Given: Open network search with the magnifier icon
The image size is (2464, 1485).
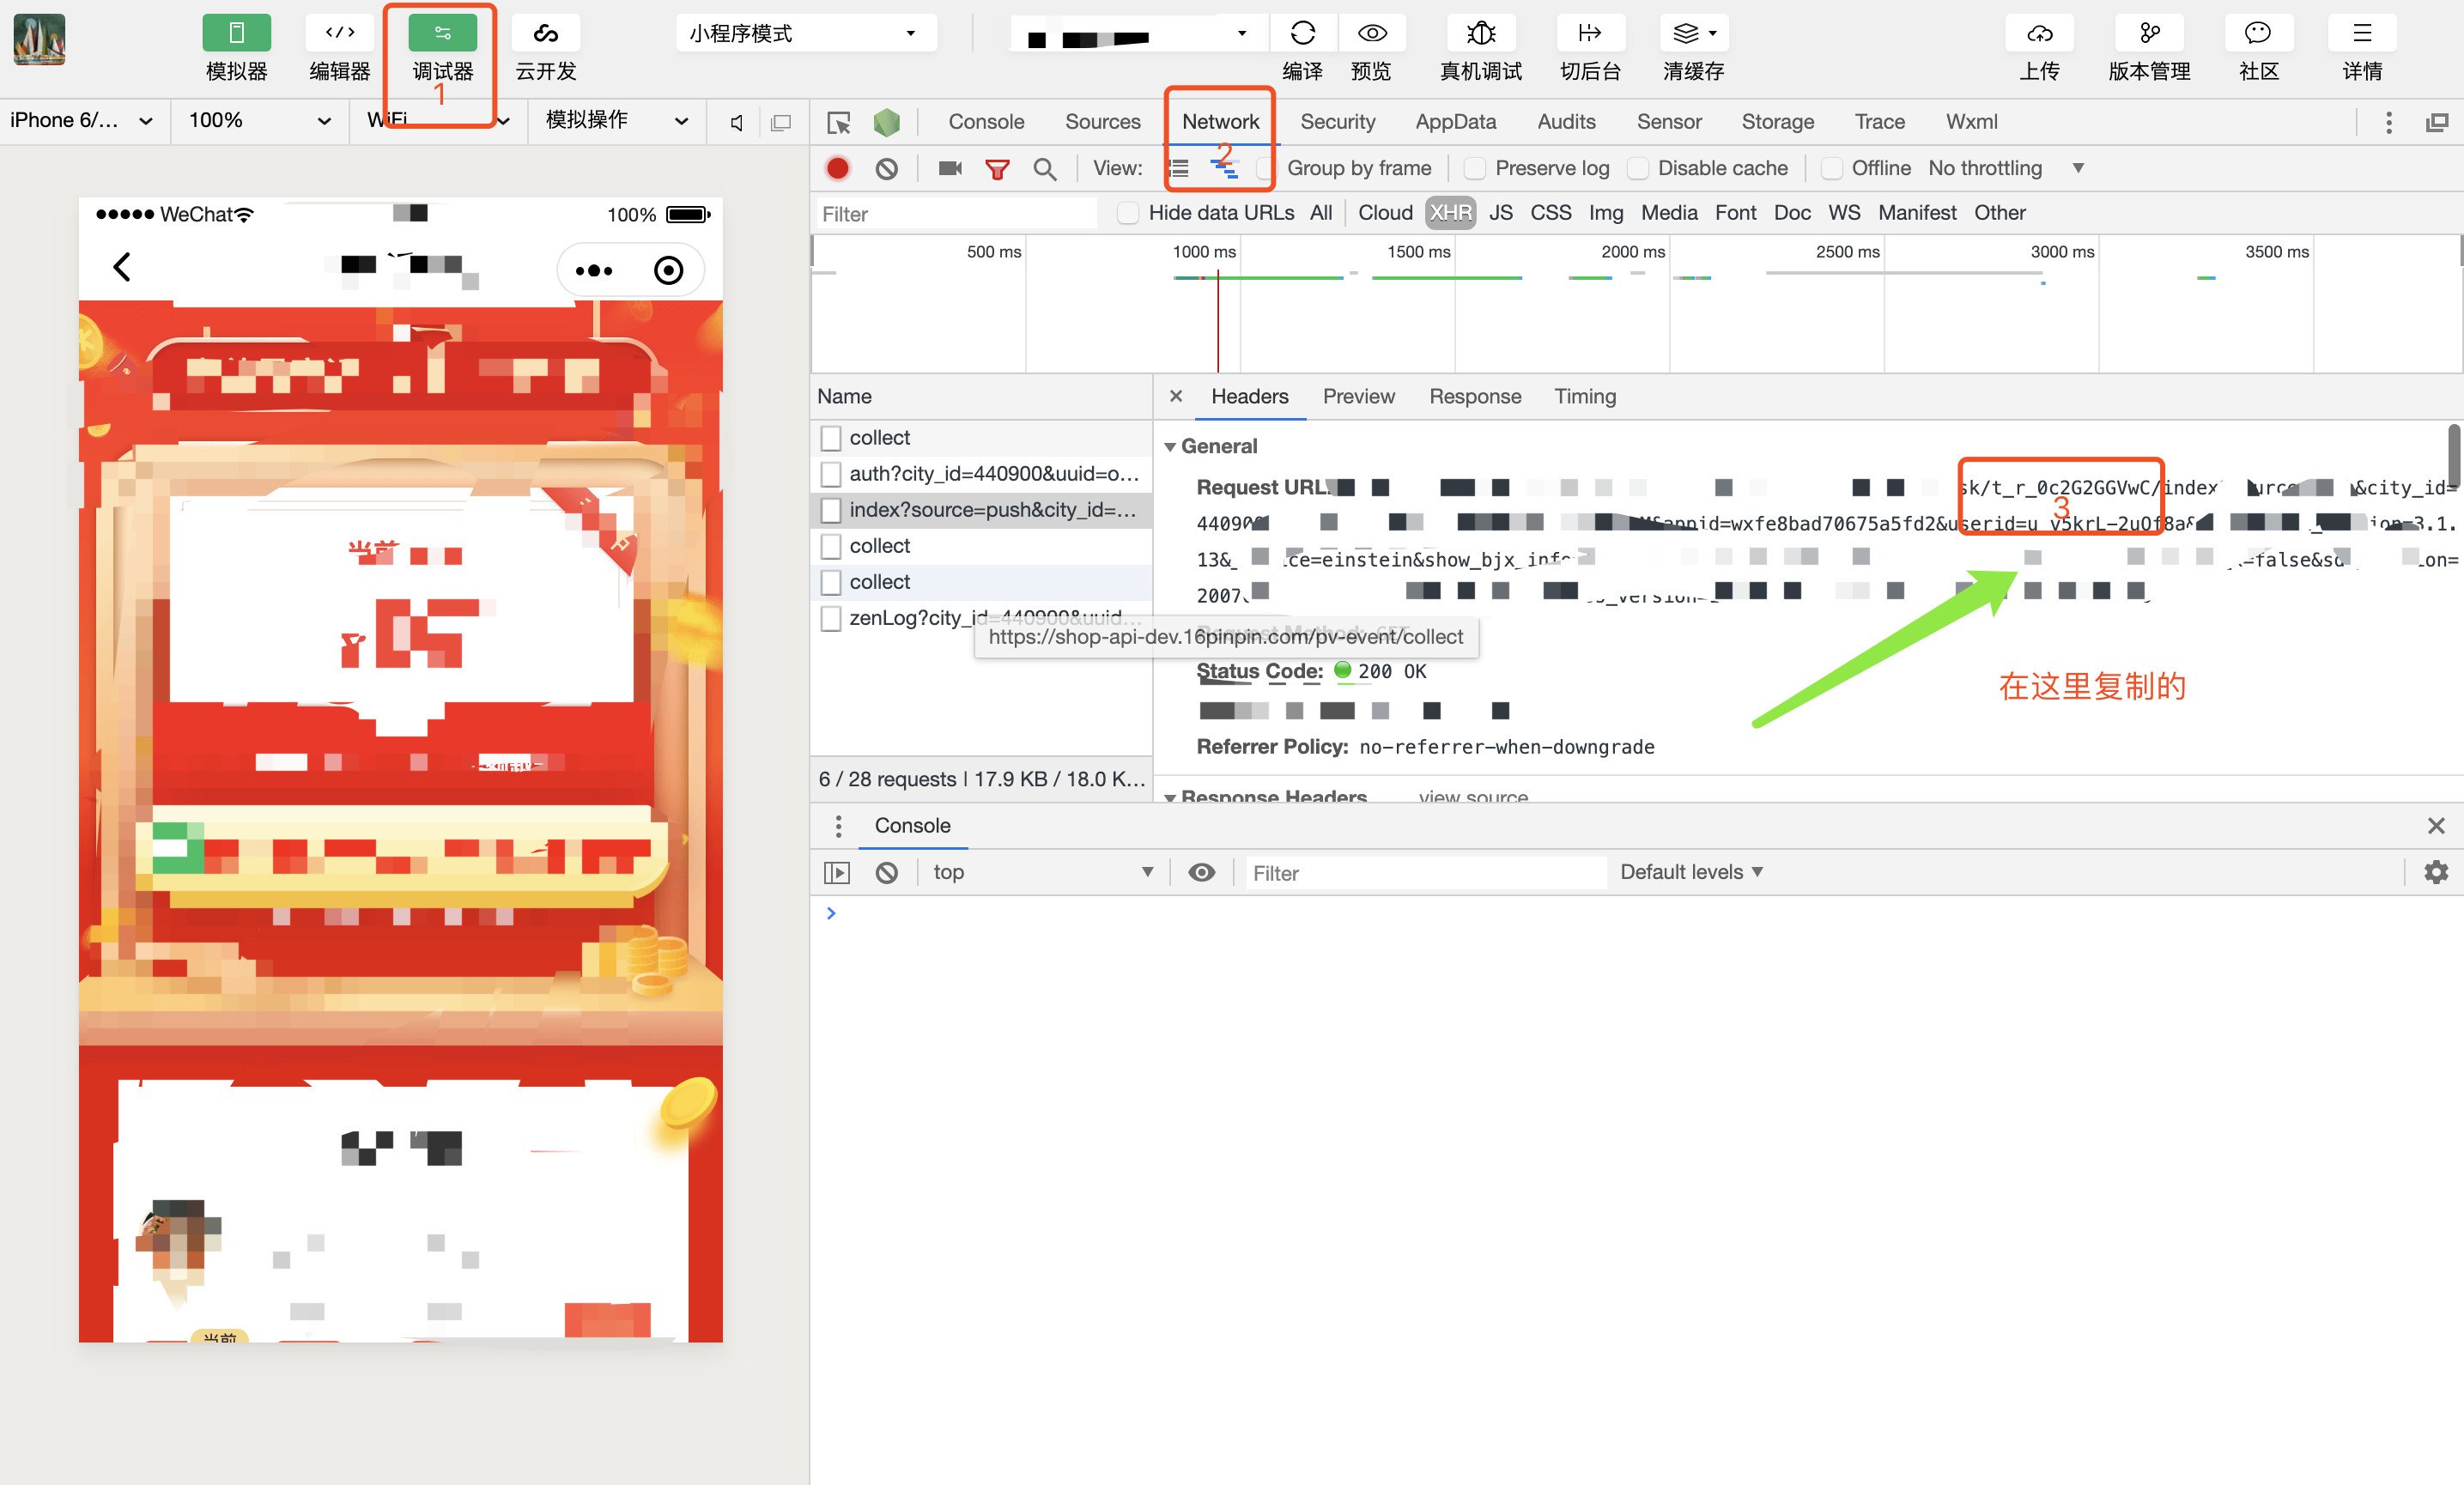Looking at the screenshot, I should tap(1044, 168).
